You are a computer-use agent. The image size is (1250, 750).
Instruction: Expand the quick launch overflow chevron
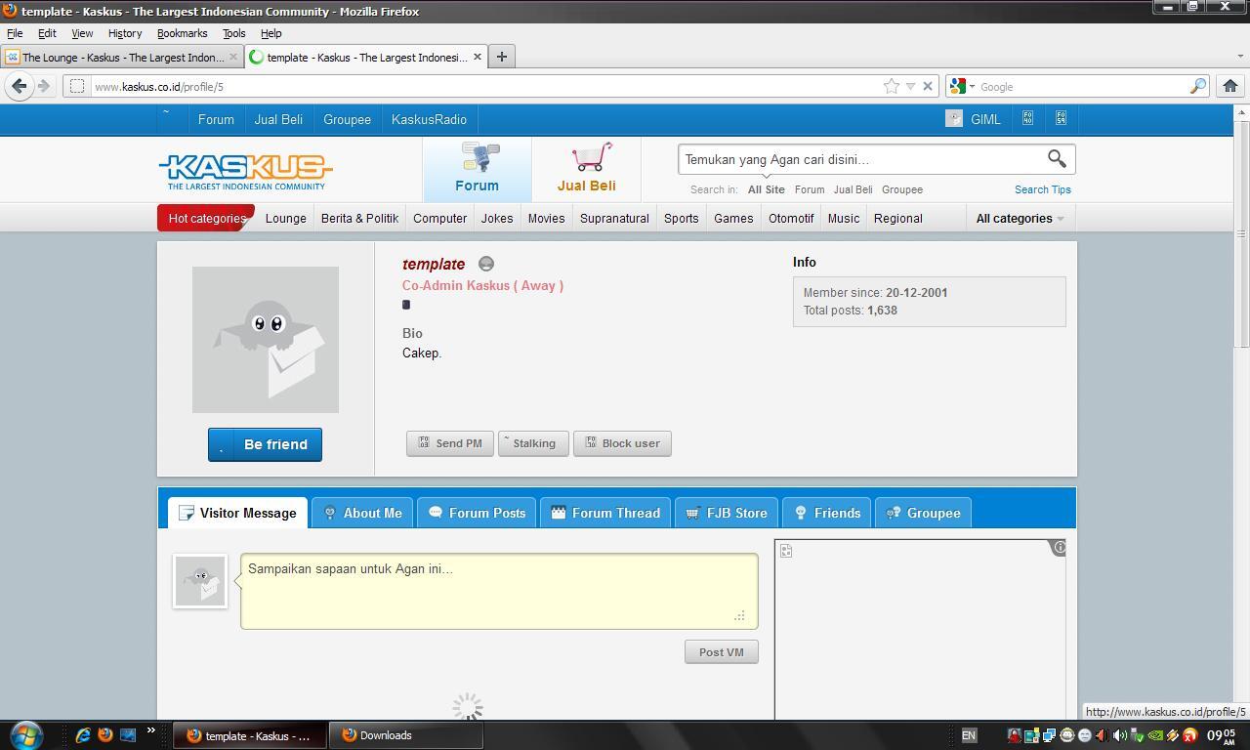click(150, 730)
